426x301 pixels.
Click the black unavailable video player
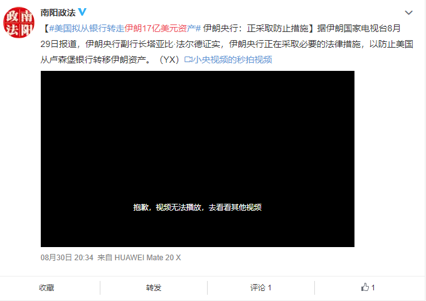coord(198,159)
